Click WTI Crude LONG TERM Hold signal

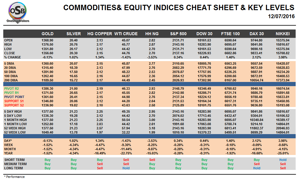coord(126,168)
